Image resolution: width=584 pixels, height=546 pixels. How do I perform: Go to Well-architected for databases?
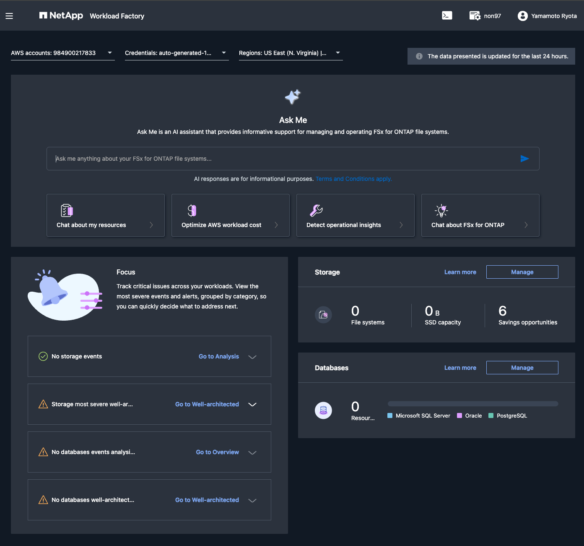click(x=207, y=500)
